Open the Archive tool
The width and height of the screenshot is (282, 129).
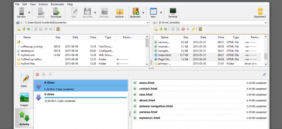click(x=119, y=12)
